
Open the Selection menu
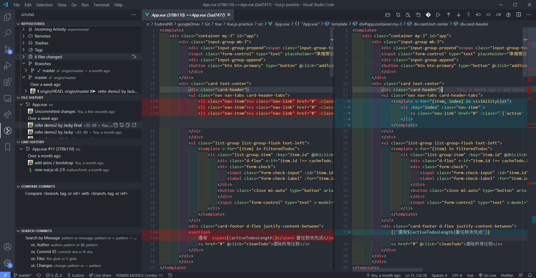coord(45,5)
